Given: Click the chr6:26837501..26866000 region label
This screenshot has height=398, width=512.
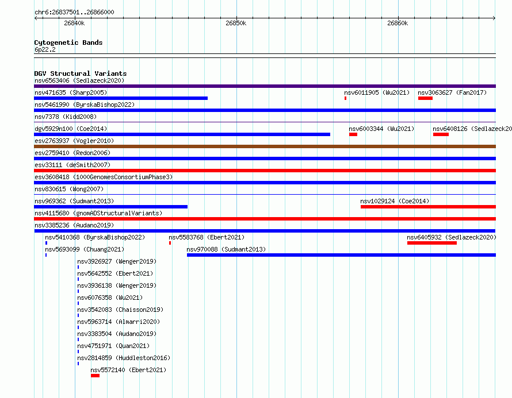Looking at the screenshot, I should tap(74, 12).
